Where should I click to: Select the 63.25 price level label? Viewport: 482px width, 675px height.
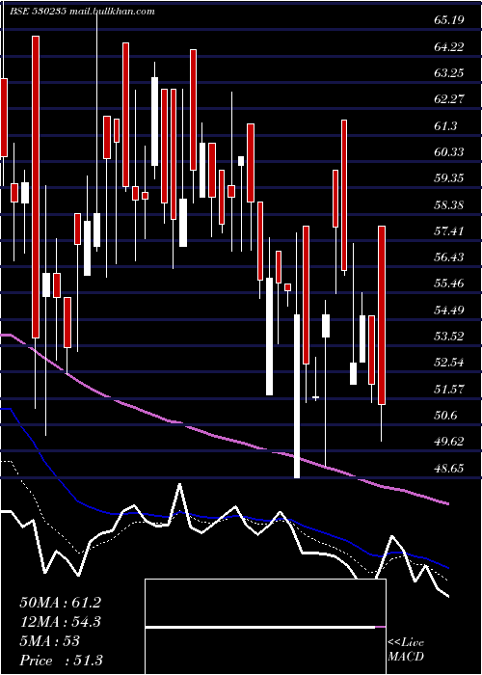click(x=449, y=72)
